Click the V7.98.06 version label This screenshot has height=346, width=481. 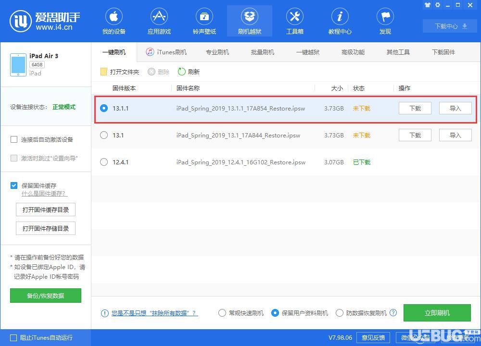(x=340, y=338)
